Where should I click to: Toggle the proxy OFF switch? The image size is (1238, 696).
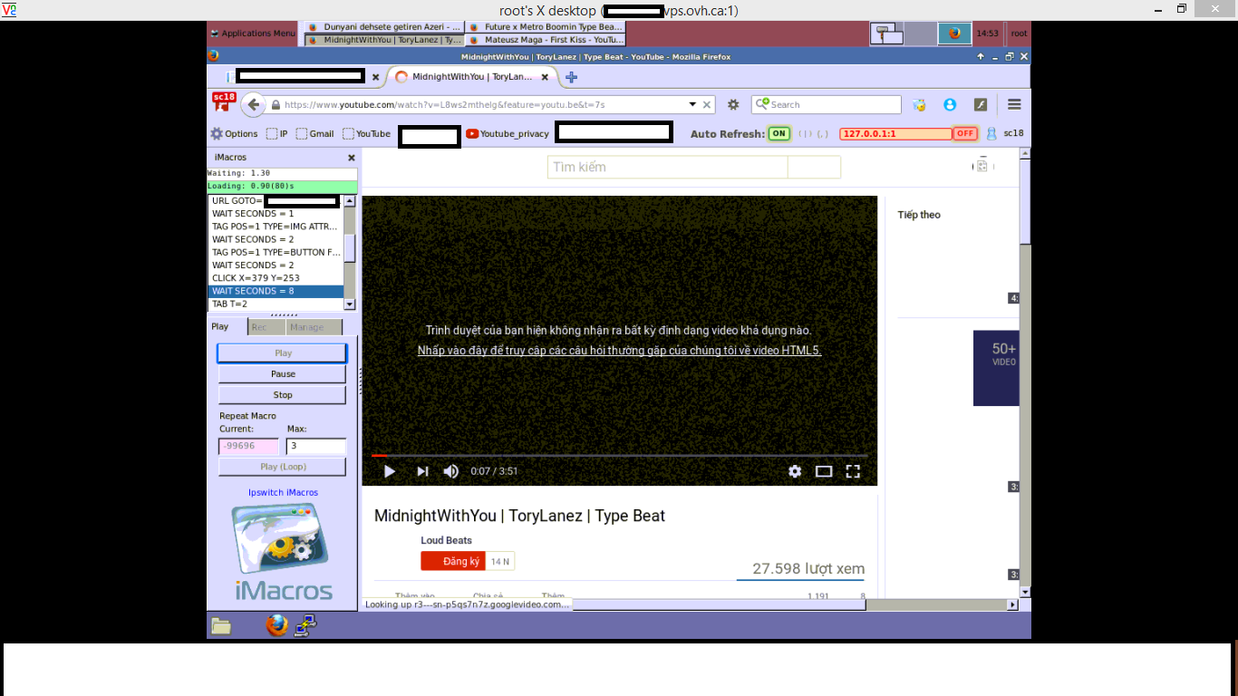click(965, 133)
